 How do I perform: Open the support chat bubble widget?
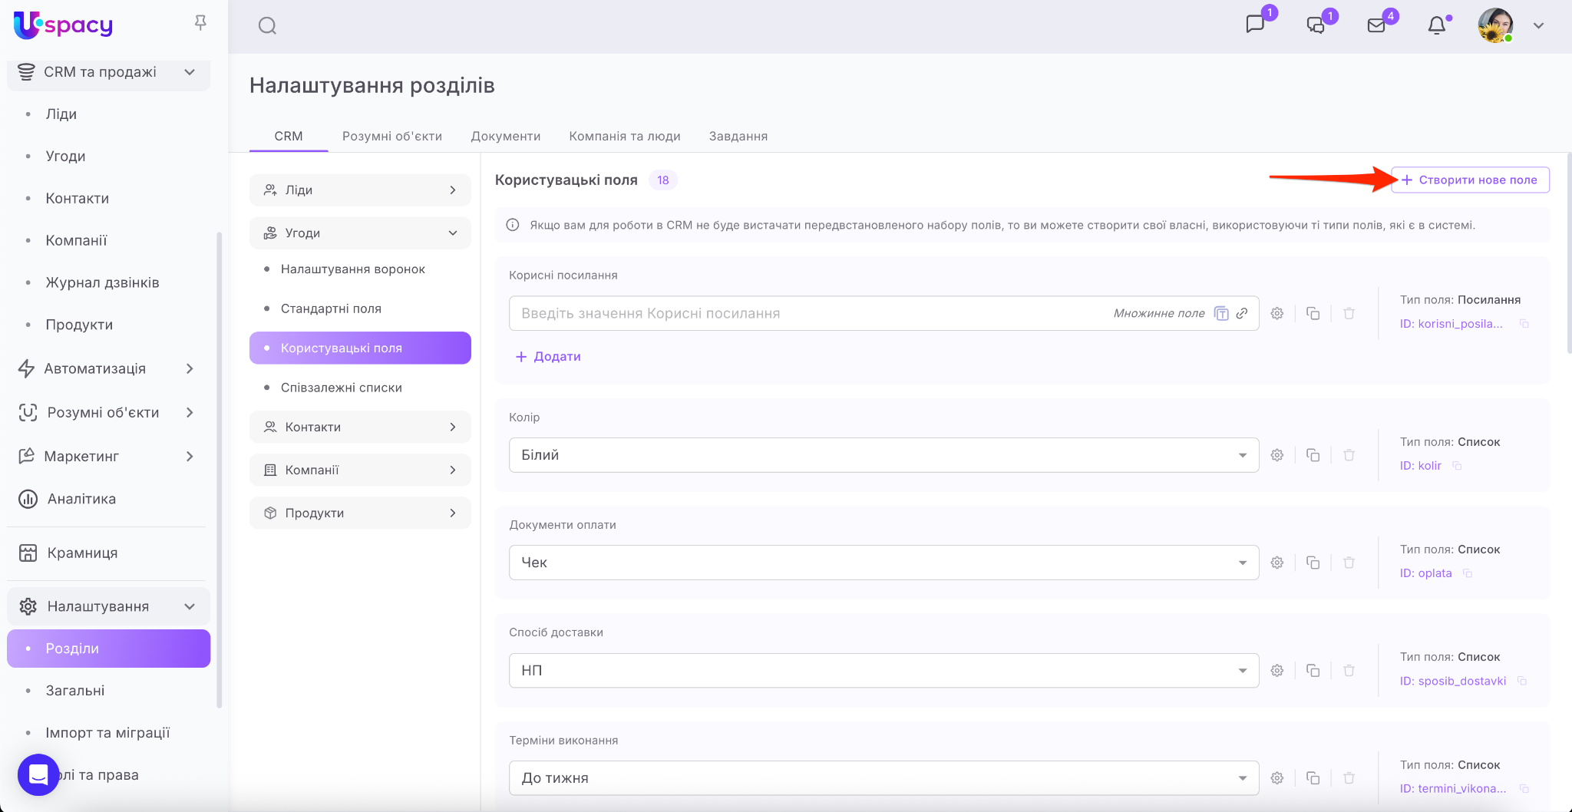pos(38,774)
